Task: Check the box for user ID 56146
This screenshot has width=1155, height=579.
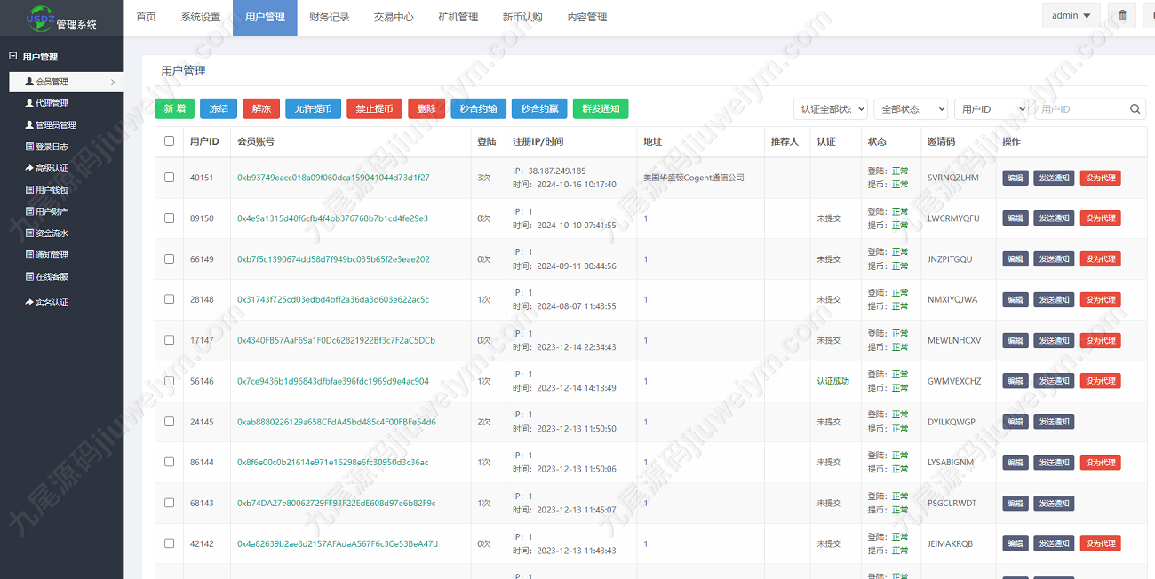Action: point(170,381)
